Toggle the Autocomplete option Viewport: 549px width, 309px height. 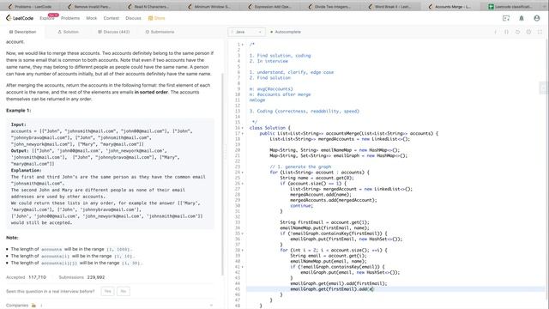click(286, 32)
